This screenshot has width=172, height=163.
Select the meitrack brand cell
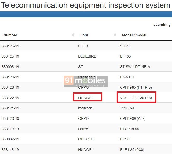[85, 108]
